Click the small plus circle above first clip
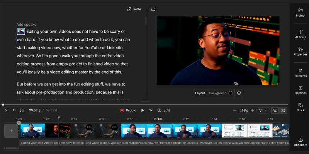The width and height of the screenshot is (309, 154). coord(19,123)
